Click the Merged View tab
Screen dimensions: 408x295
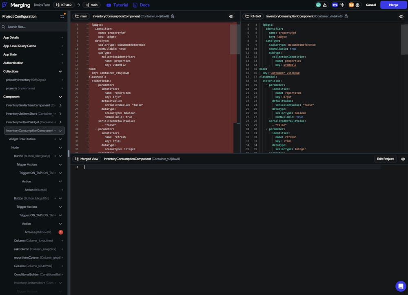click(86, 159)
